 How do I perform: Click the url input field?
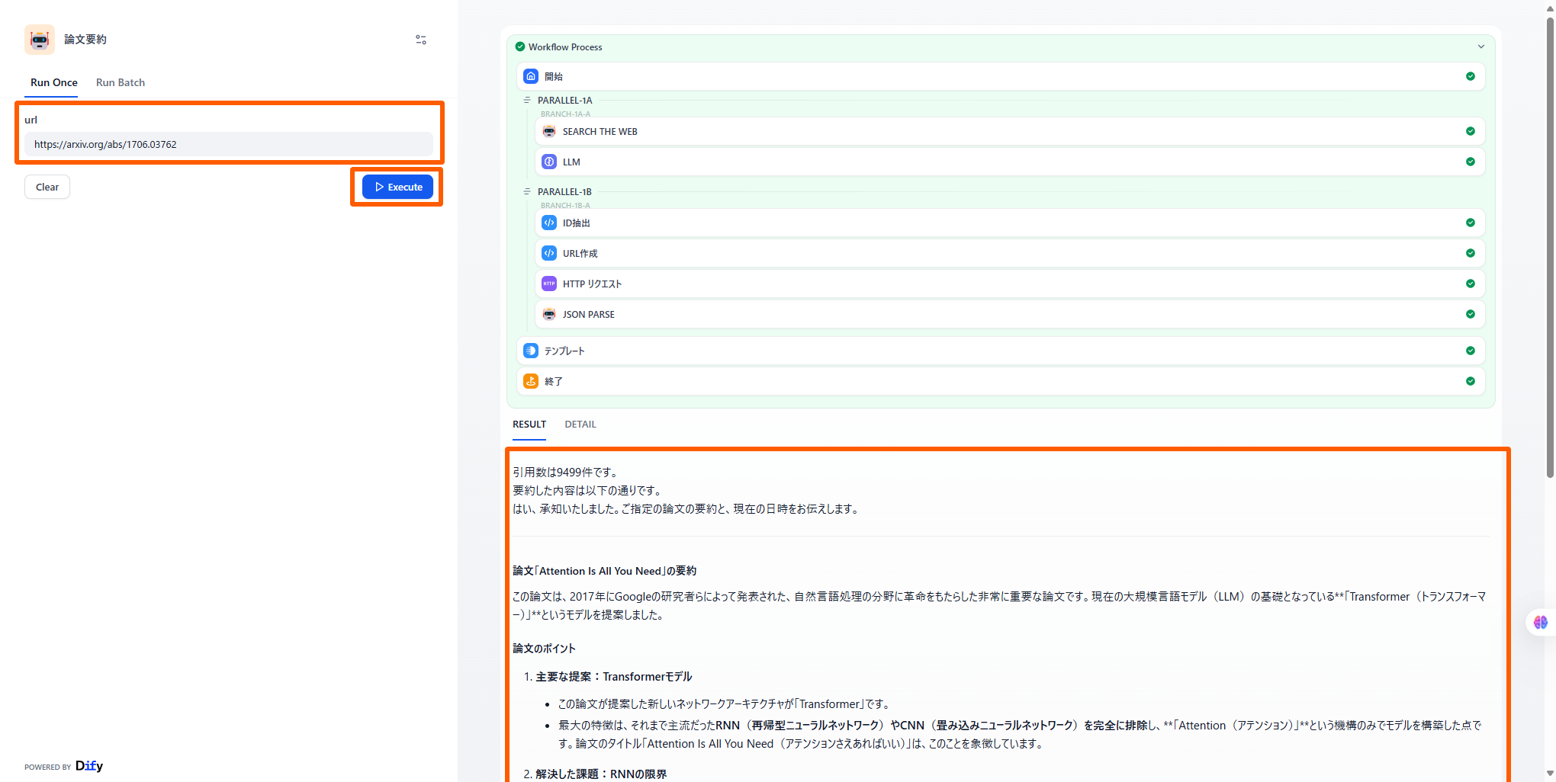pyautogui.click(x=229, y=144)
